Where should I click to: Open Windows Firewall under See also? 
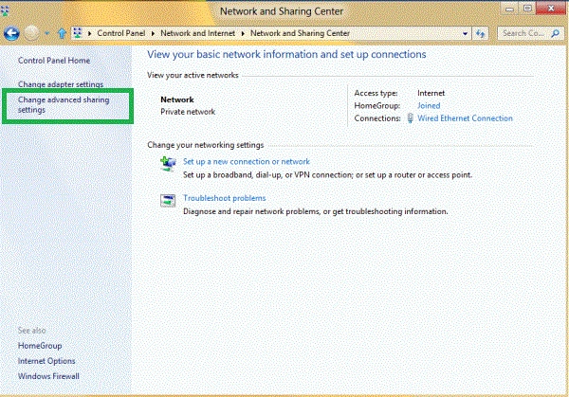point(48,376)
